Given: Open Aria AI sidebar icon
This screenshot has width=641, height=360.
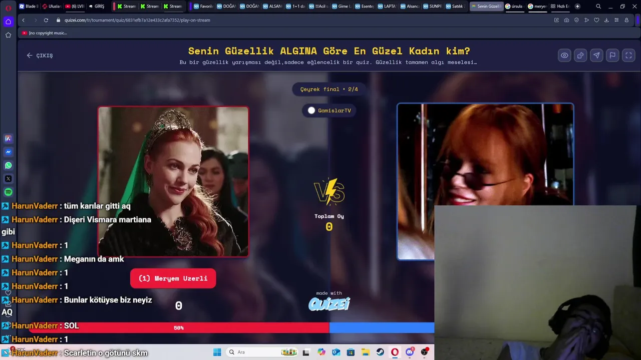Looking at the screenshot, I should point(8,138).
